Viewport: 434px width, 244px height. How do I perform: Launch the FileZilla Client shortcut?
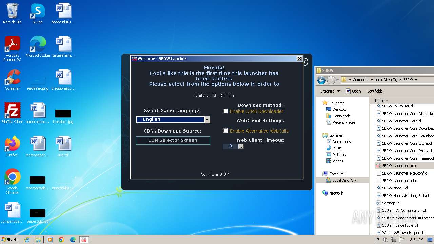(12, 113)
